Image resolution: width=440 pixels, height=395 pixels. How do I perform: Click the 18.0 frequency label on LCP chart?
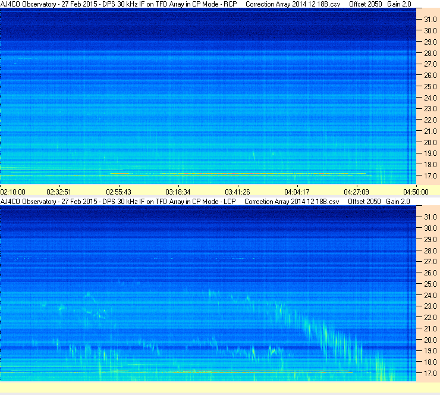430,362
